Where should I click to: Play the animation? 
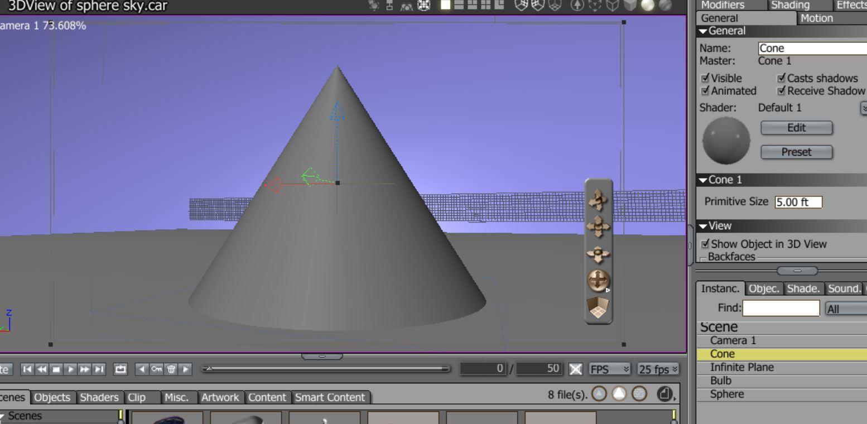click(x=70, y=369)
